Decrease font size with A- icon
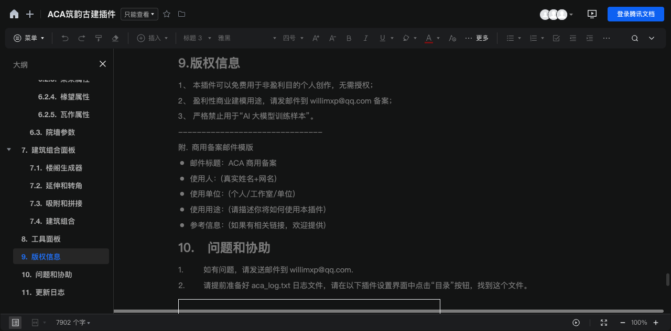The image size is (671, 331). coord(332,38)
